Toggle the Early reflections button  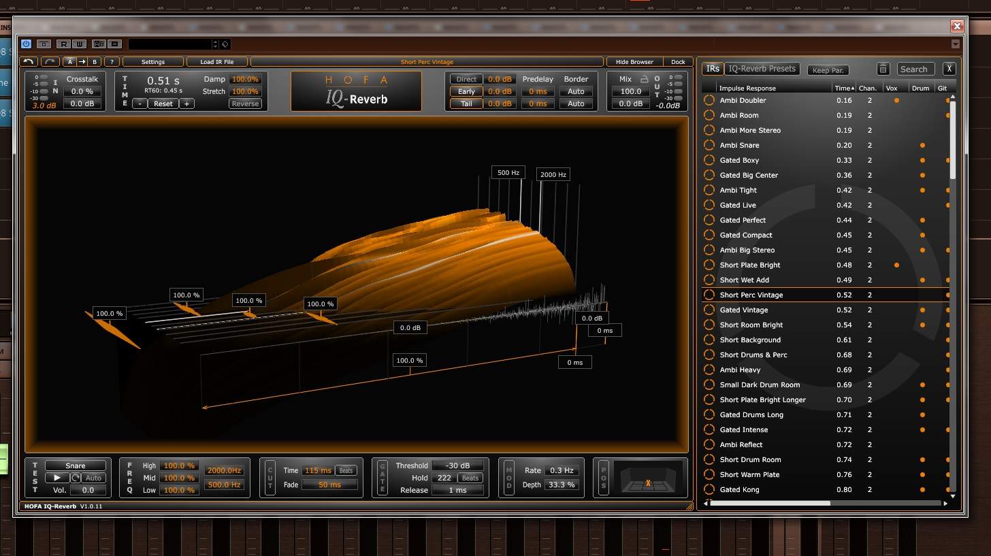(x=466, y=91)
